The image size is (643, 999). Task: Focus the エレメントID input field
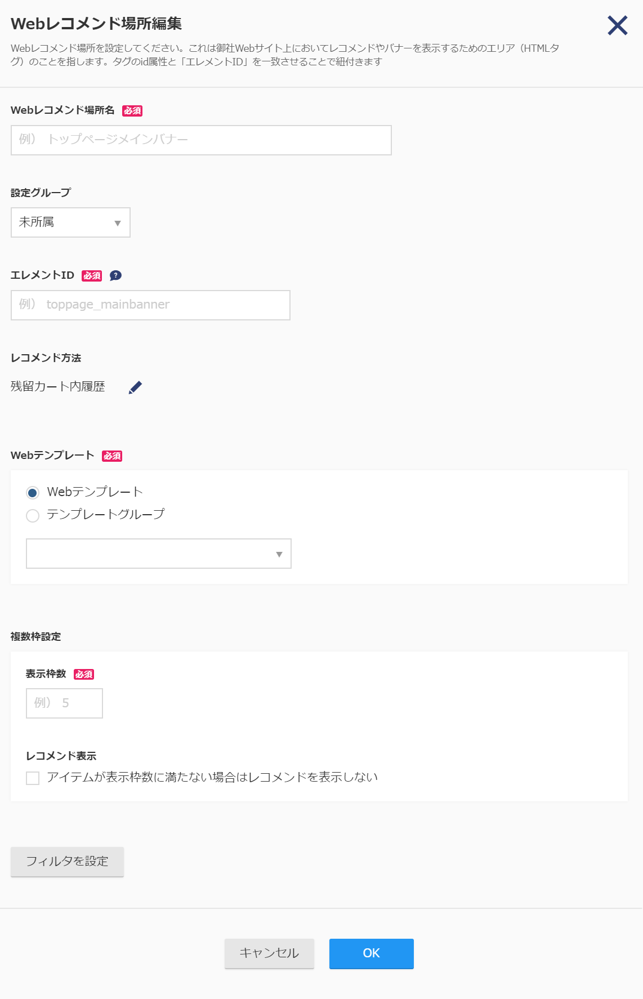click(x=150, y=305)
